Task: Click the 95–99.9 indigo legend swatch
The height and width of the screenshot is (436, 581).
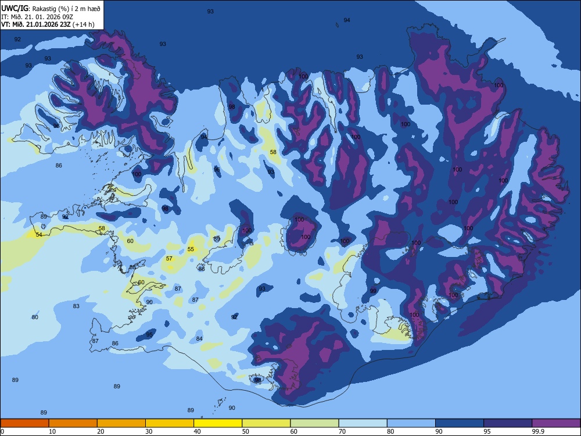Action: [508, 423]
